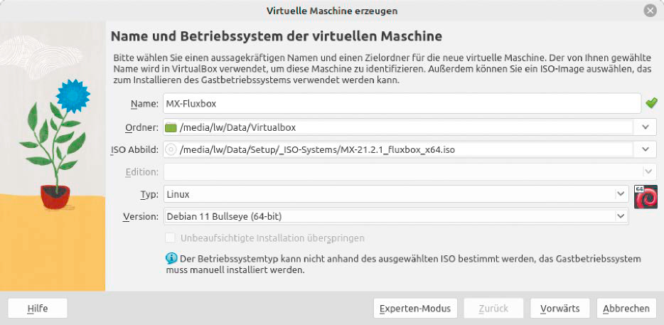Click the Name: label
This screenshot has height=325, width=664.
point(144,104)
